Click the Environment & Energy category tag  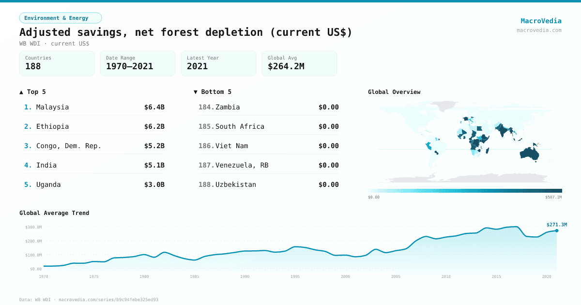[60, 18]
